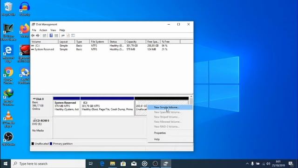Viewport: 298px width, 168px height.
Task: Show hidden system tray icons
Action: pyautogui.click(x=247, y=164)
